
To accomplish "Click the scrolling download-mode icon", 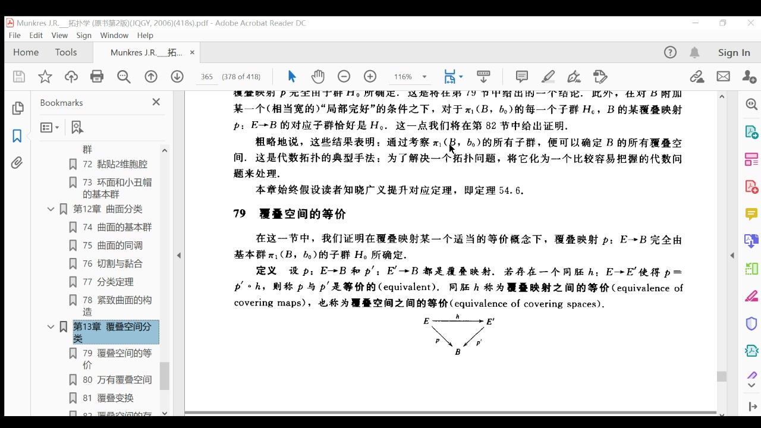I will pyautogui.click(x=483, y=77).
